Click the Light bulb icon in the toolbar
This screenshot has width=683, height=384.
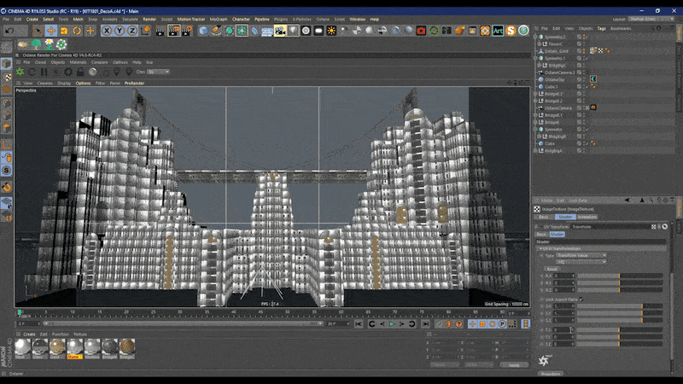point(293,31)
